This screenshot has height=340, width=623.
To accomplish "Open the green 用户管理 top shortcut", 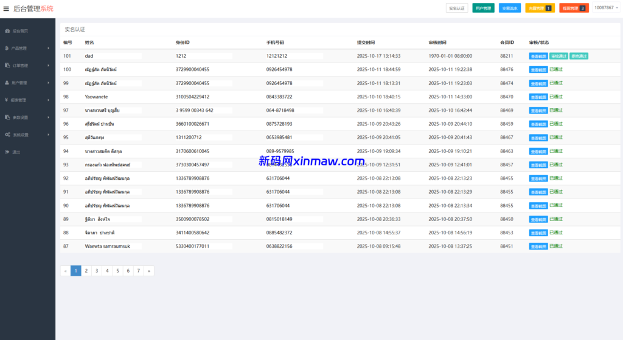I will (483, 8).
